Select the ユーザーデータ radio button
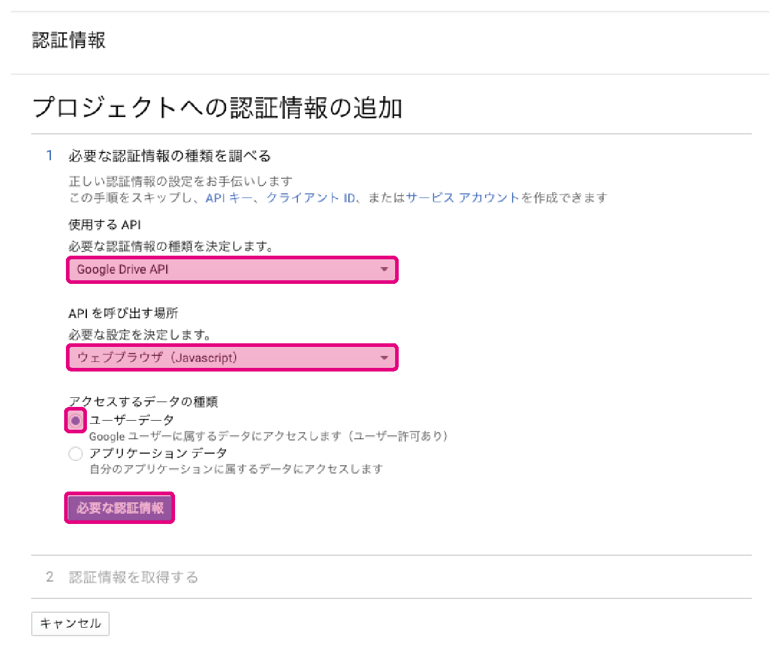The height and width of the screenshot is (659, 780). (x=76, y=421)
